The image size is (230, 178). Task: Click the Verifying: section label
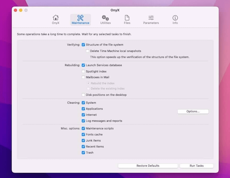74,45
